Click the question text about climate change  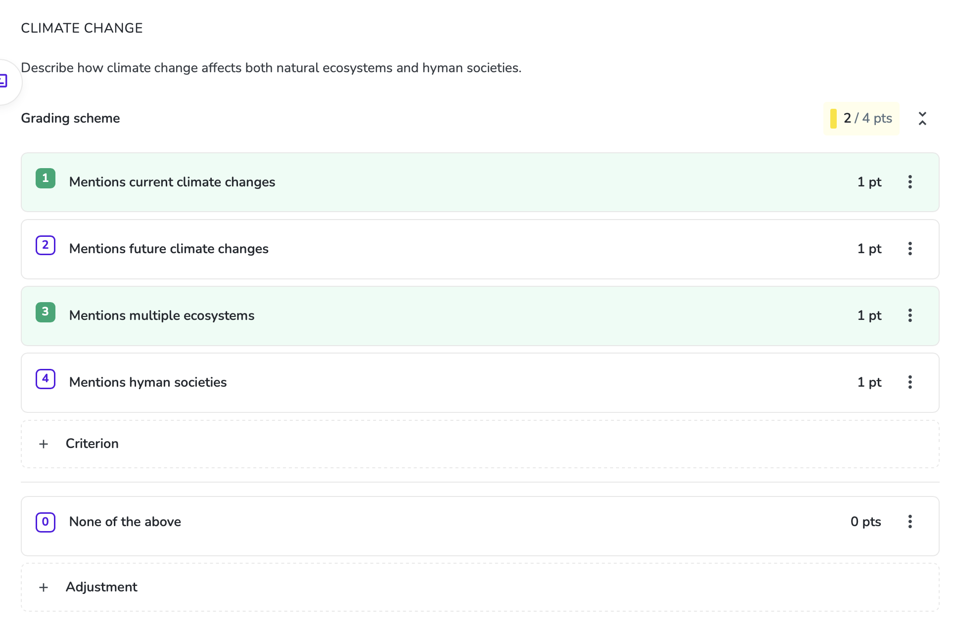pos(271,68)
